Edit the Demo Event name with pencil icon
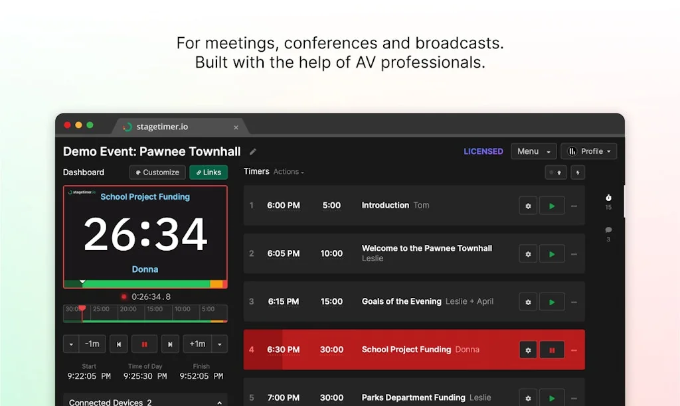 (x=252, y=151)
